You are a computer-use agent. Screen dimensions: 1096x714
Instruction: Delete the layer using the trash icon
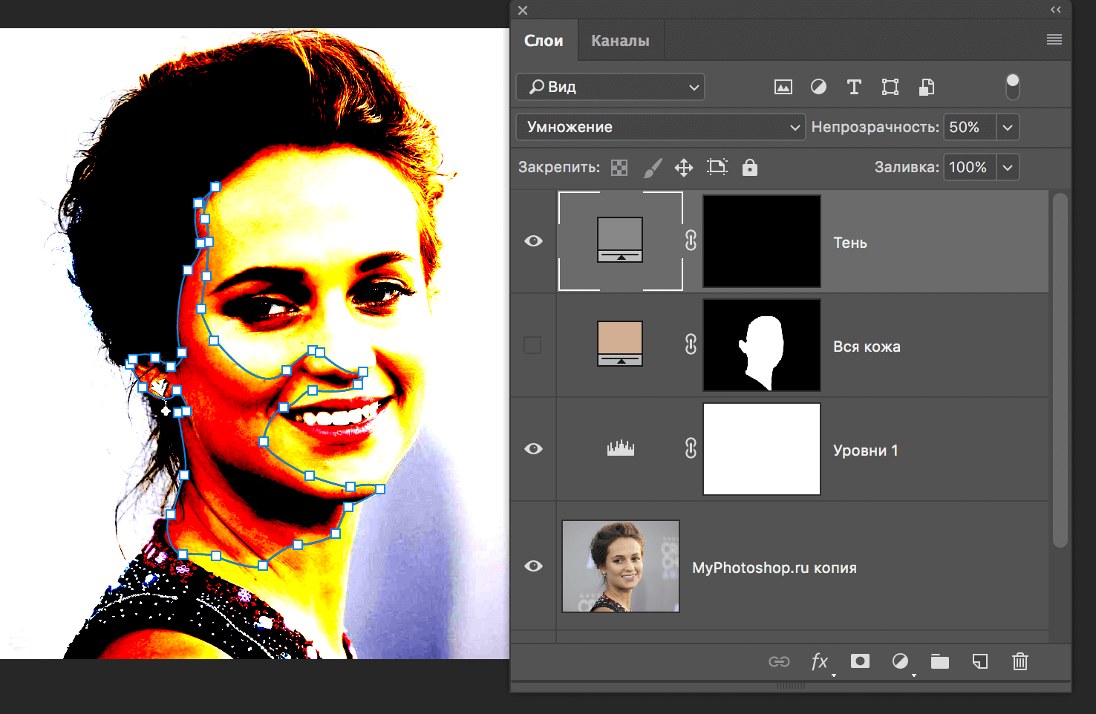[x=1020, y=661]
